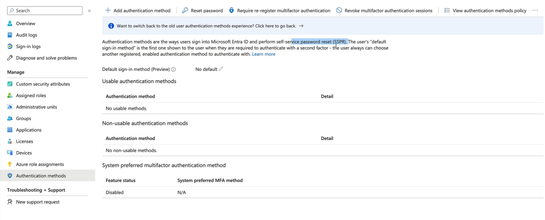Click into the sidebar Search field
This screenshot has height=220, width=545.
(45, 11)
